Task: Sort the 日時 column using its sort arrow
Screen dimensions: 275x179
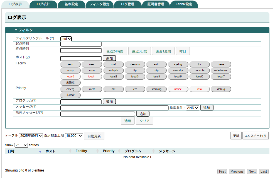Action: [40, 152]
